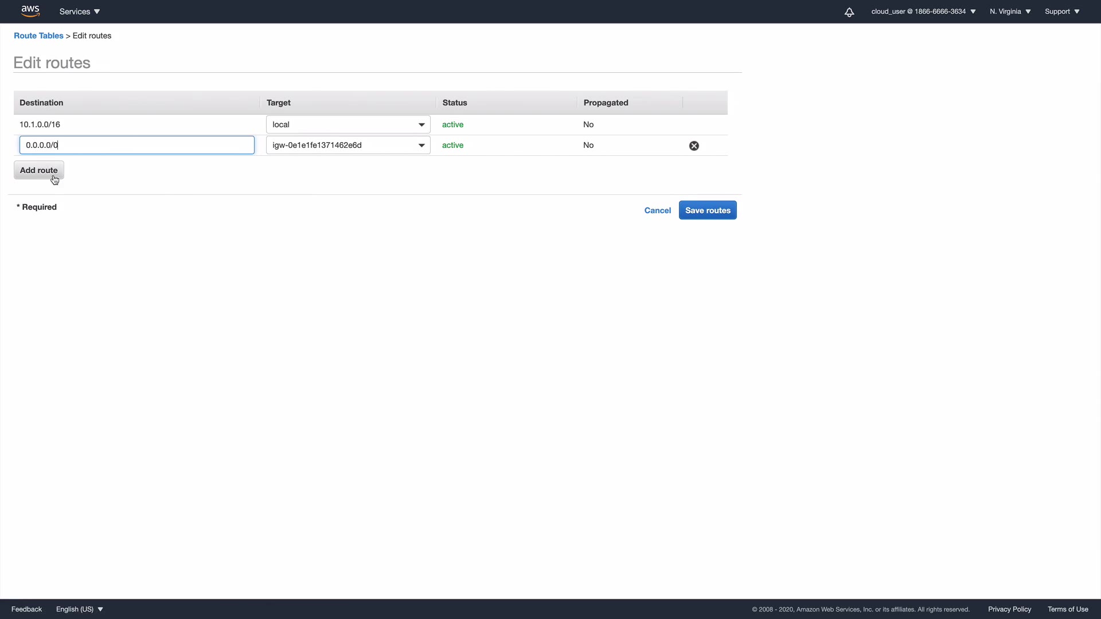Open the Feedback link in footer

pos(26,609)
